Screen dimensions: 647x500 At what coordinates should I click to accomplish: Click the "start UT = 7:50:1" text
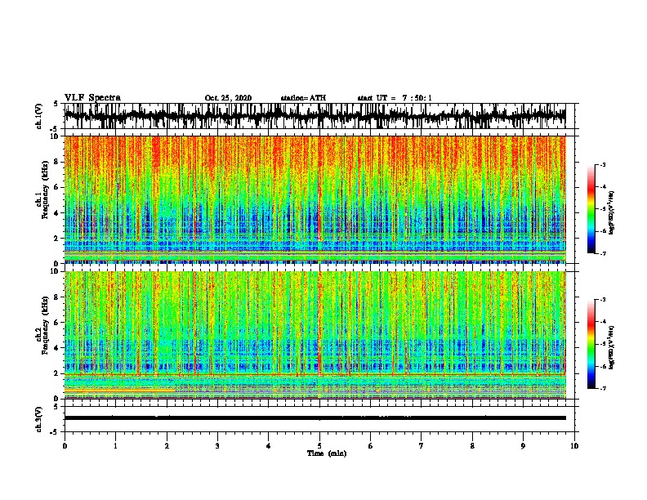click(x=395, y=98)
